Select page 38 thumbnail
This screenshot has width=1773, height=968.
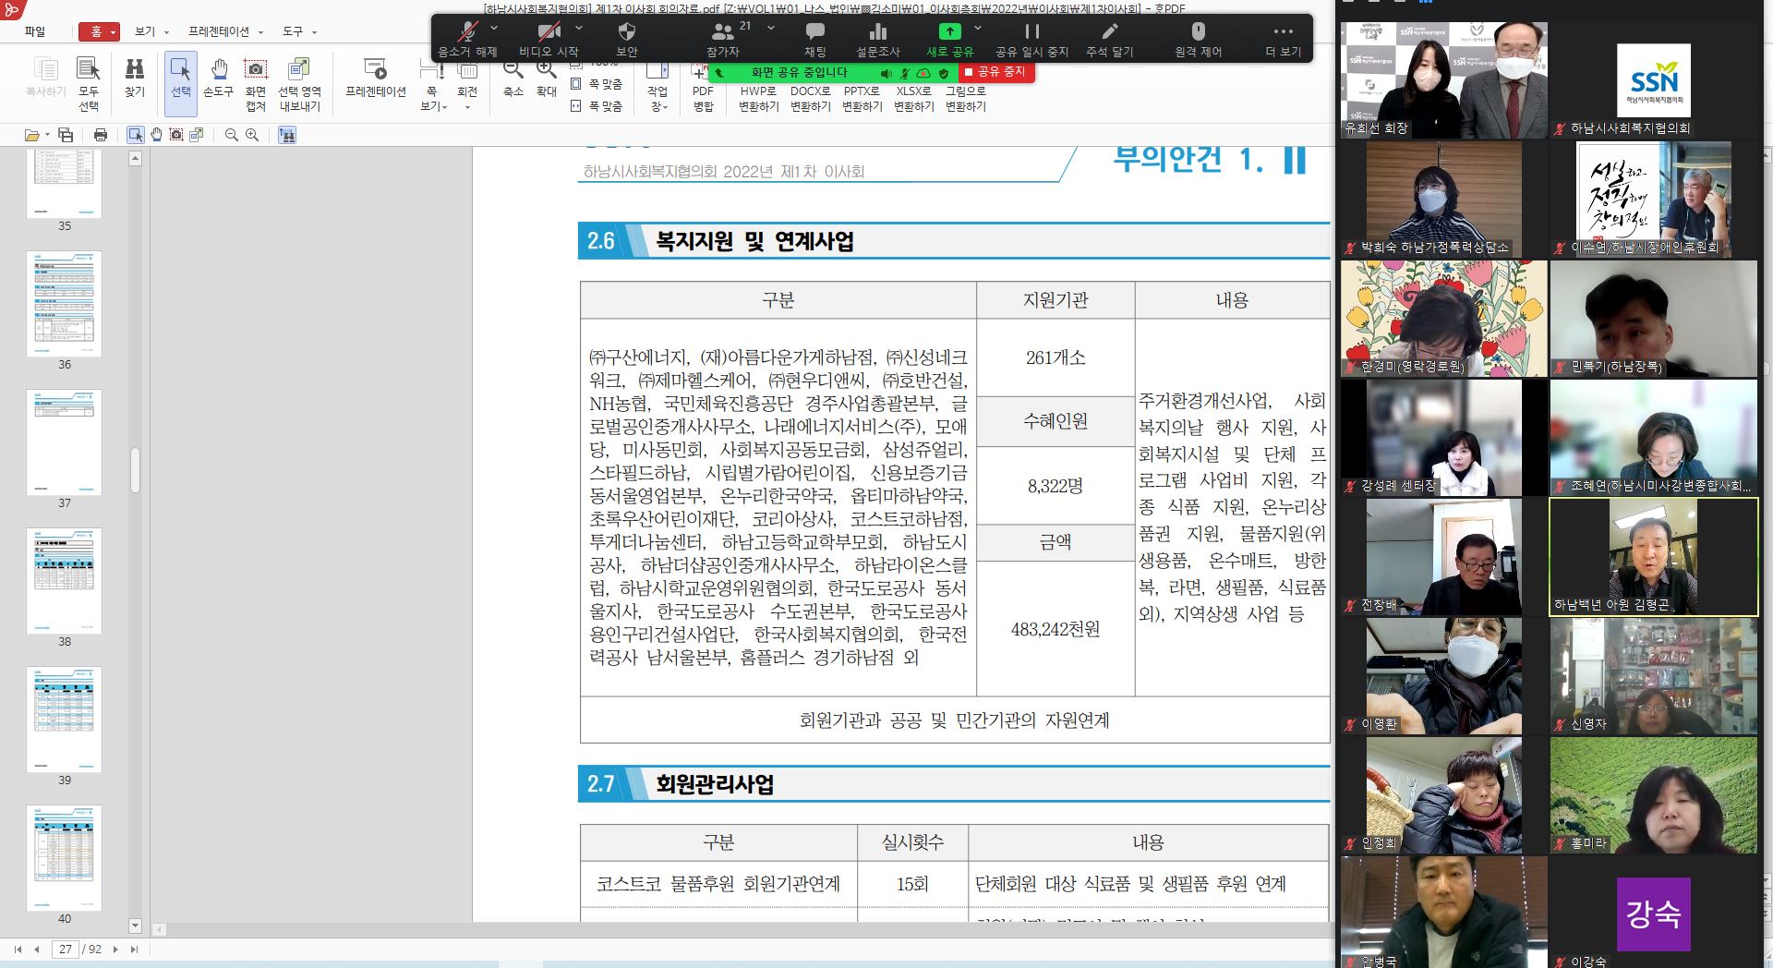pyautogui.click(x=65, y=581)
